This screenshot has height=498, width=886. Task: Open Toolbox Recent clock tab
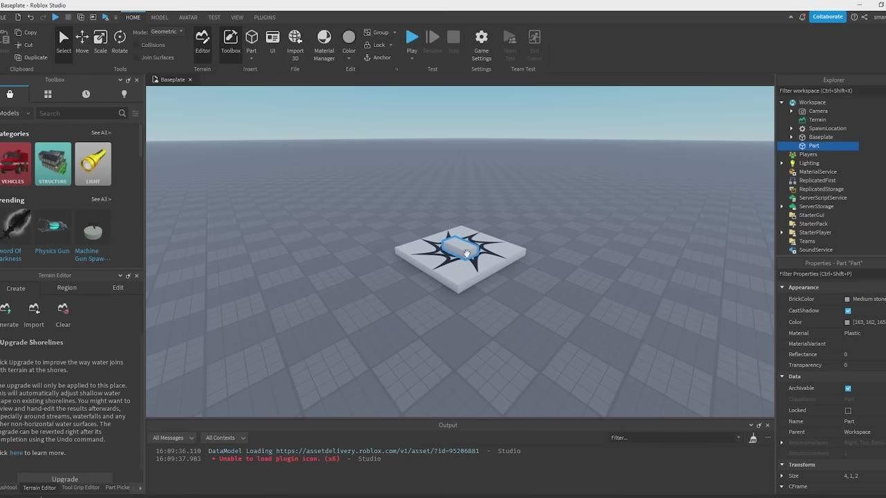[86, 94]
